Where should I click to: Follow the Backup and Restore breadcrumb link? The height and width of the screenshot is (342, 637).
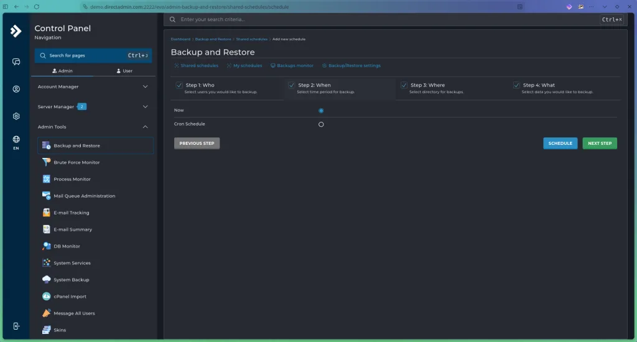point(213,39)
